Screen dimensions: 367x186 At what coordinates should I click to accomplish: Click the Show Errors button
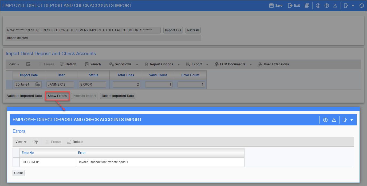tap(57, 96)
